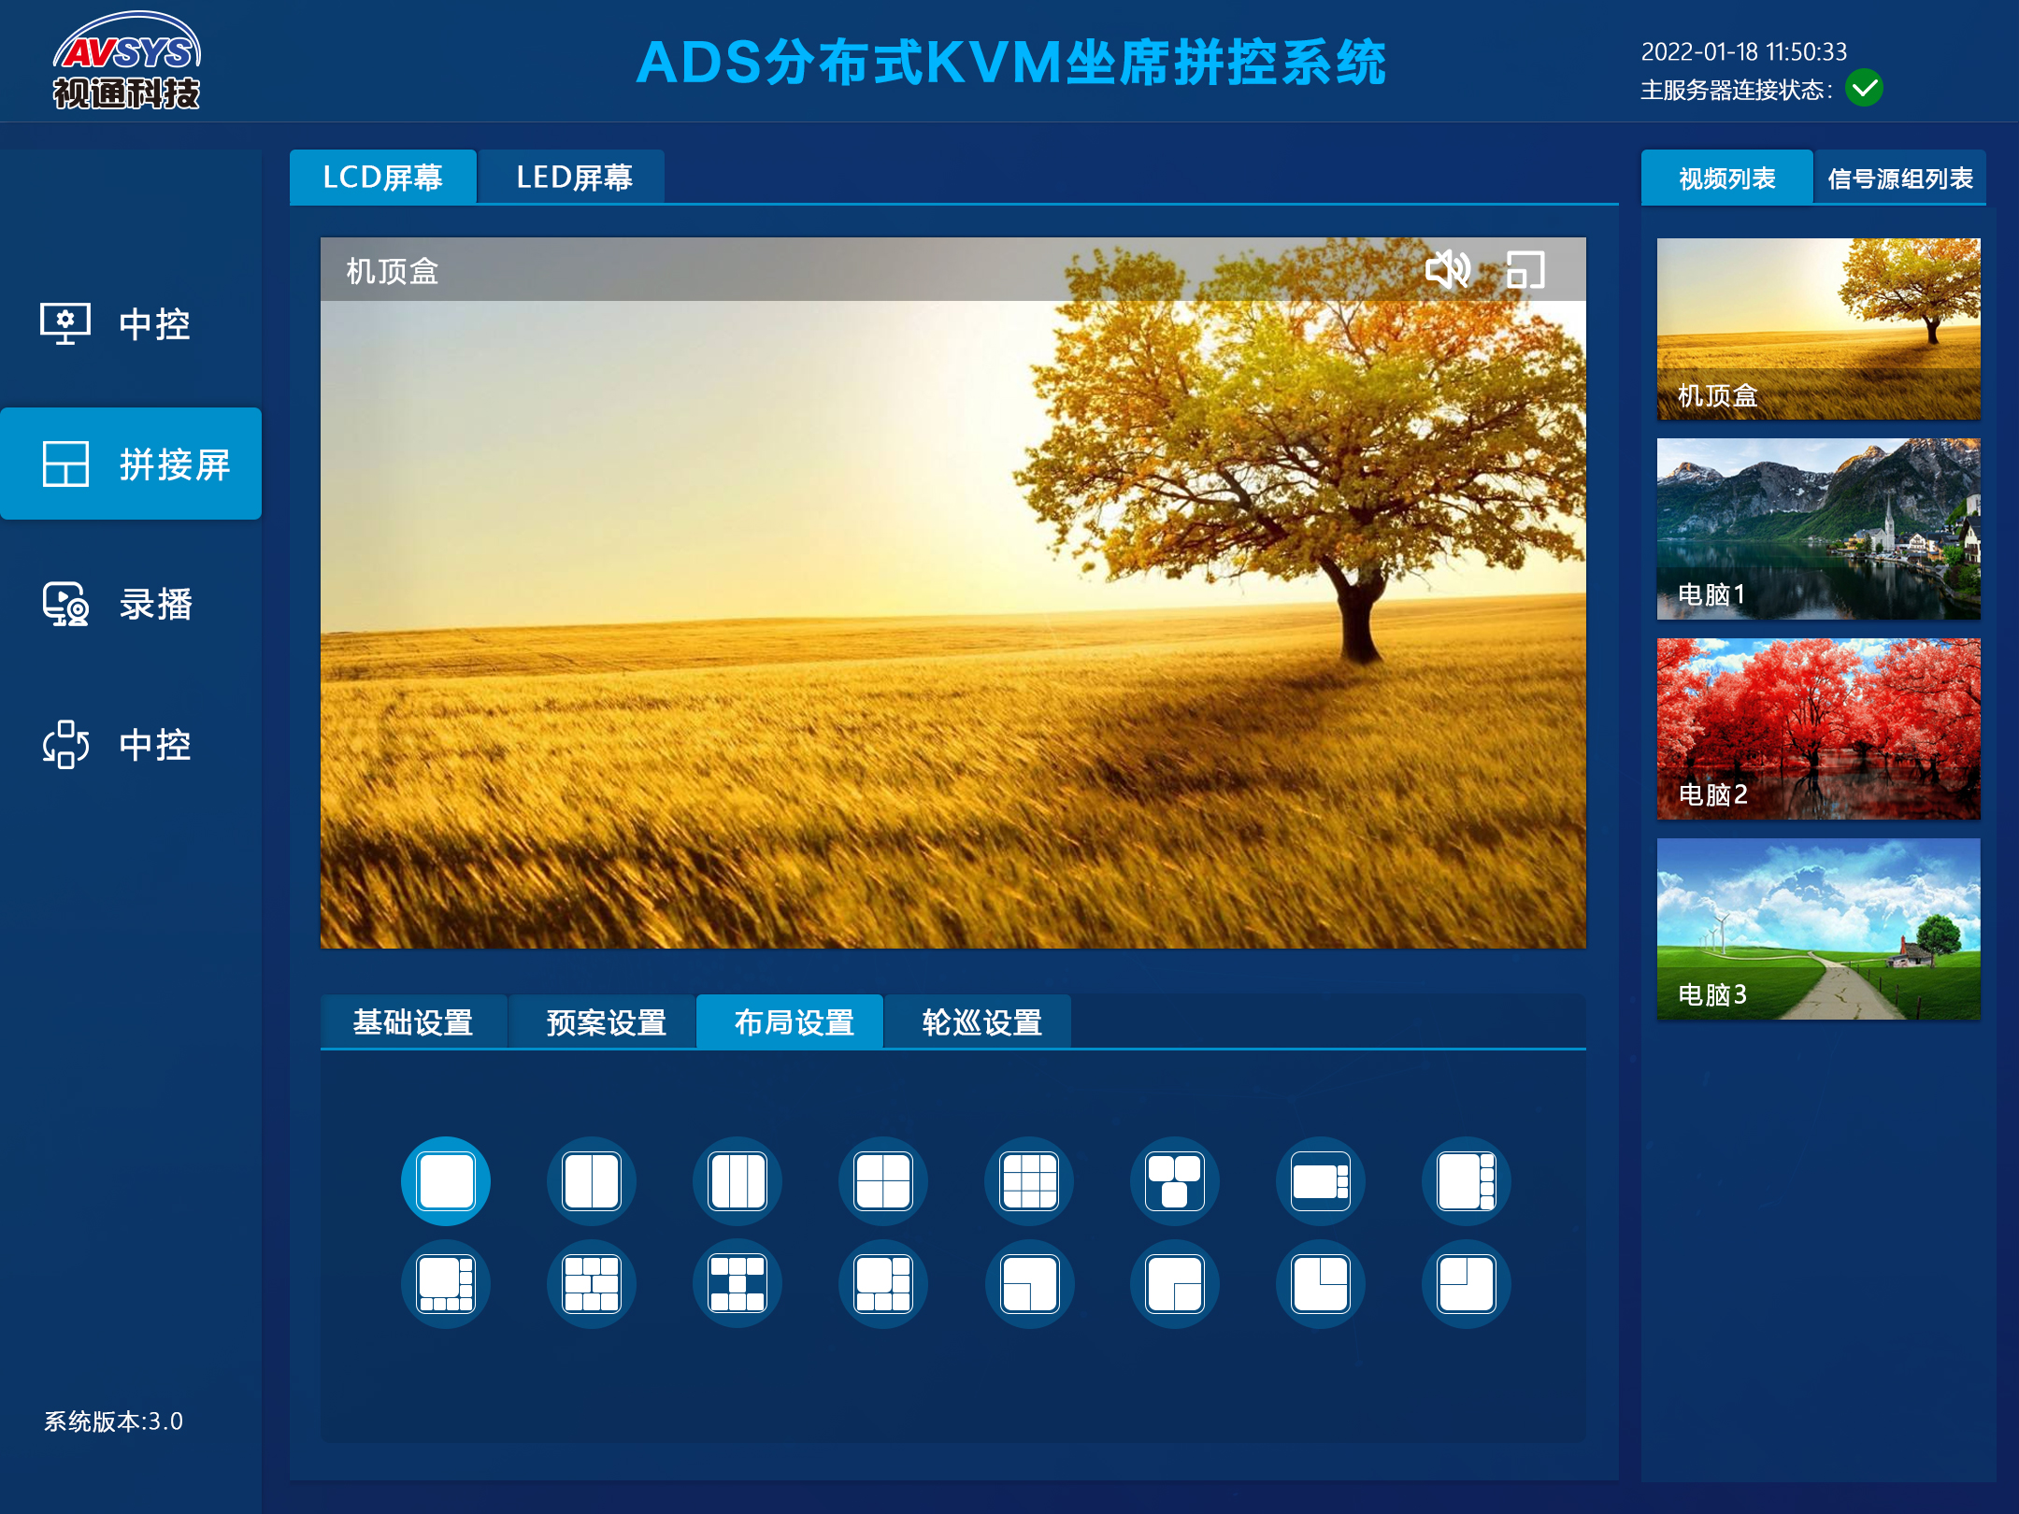
Task: Choose two-top one-bottom triangle layout
Action: click(1175, 1181)
